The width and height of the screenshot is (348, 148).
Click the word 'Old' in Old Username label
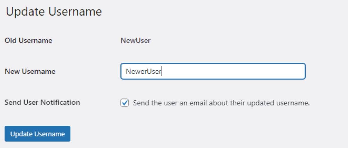[x=11, y=40]
